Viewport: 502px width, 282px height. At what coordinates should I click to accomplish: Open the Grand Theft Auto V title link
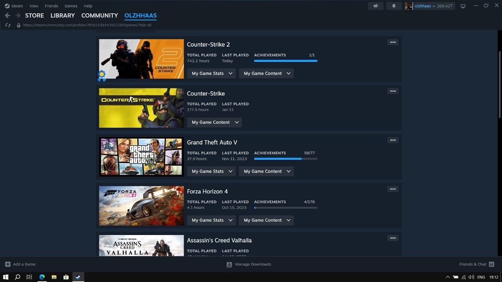[x=212, y=143]
